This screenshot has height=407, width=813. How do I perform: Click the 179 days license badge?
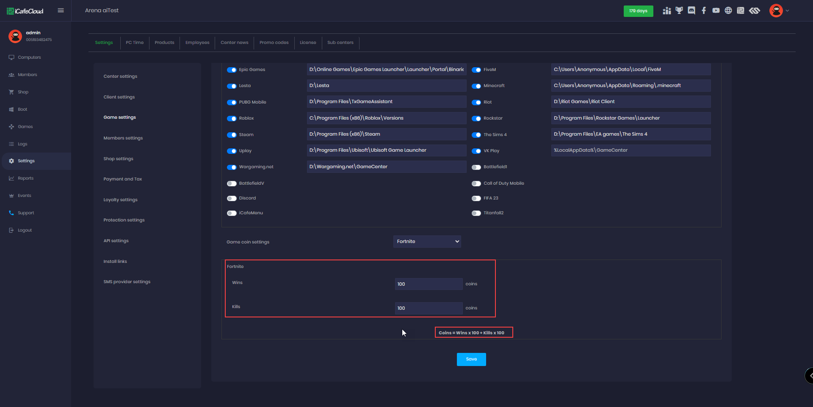(x=638, y=11)
